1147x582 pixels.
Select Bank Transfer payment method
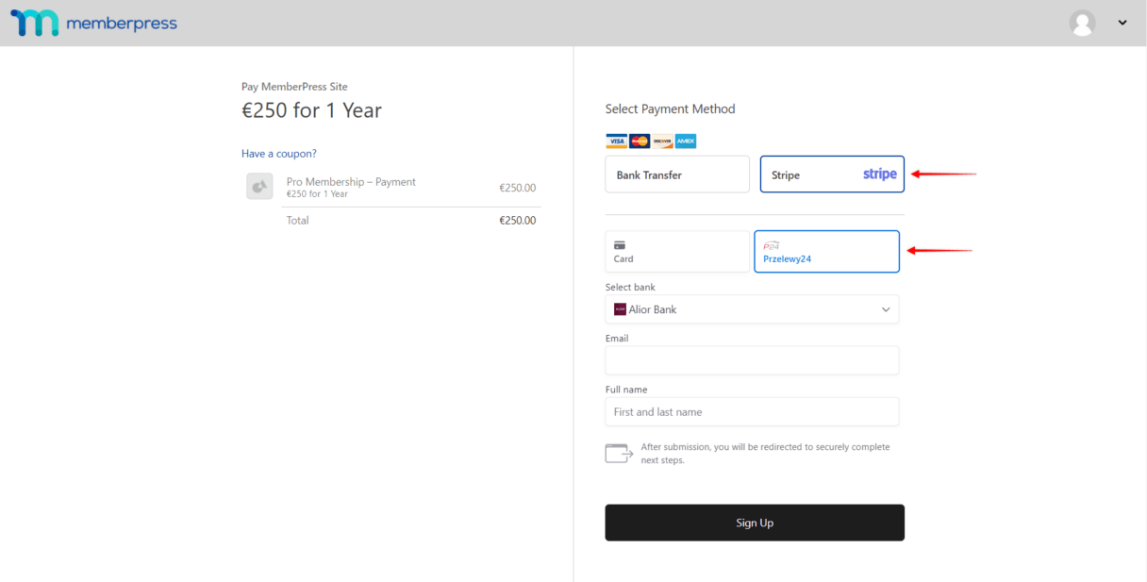click(677, 175)
